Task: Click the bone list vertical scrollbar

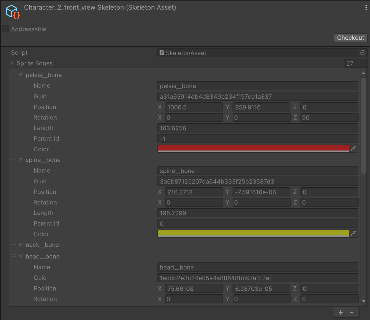Action: [x=364, y=125]
